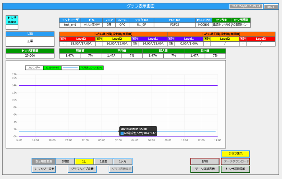This screenshot has width=282, height=179.
Task: Click upper Level3 threshold 18.00A/17.00A
Action: 81,44
